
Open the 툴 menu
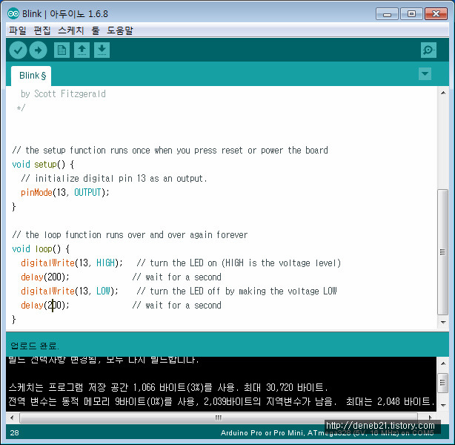coord(96,30)
